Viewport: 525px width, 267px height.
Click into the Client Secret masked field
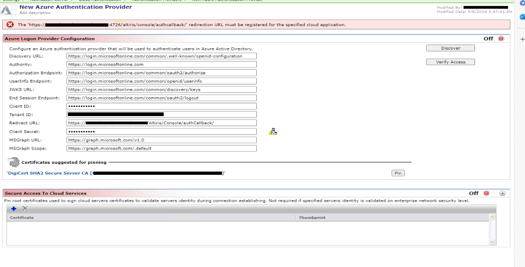tap(161, 132)
